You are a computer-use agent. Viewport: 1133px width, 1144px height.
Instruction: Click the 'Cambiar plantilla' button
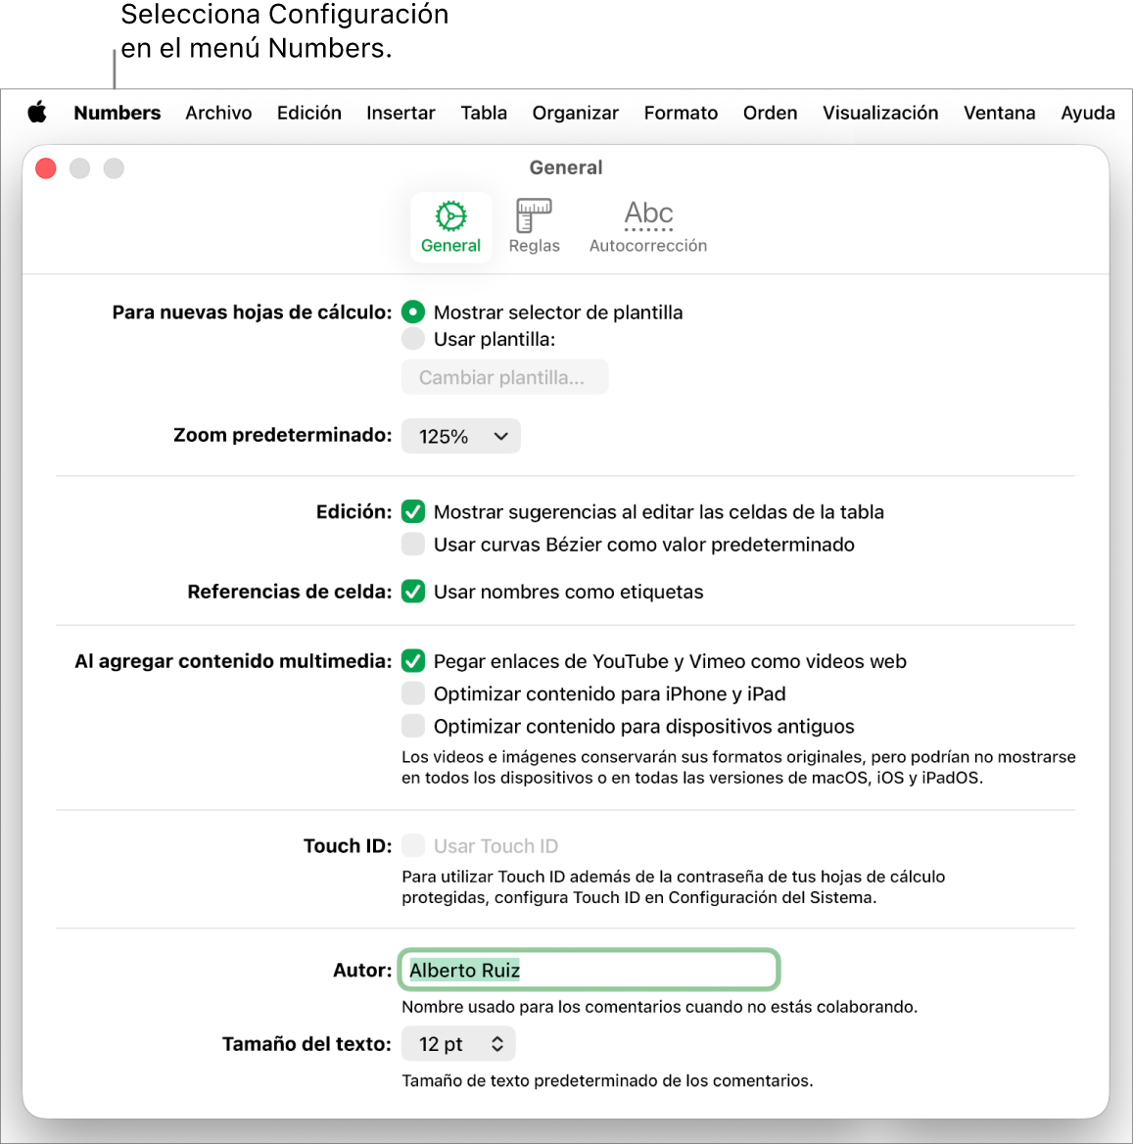click(x=503, y=376)
